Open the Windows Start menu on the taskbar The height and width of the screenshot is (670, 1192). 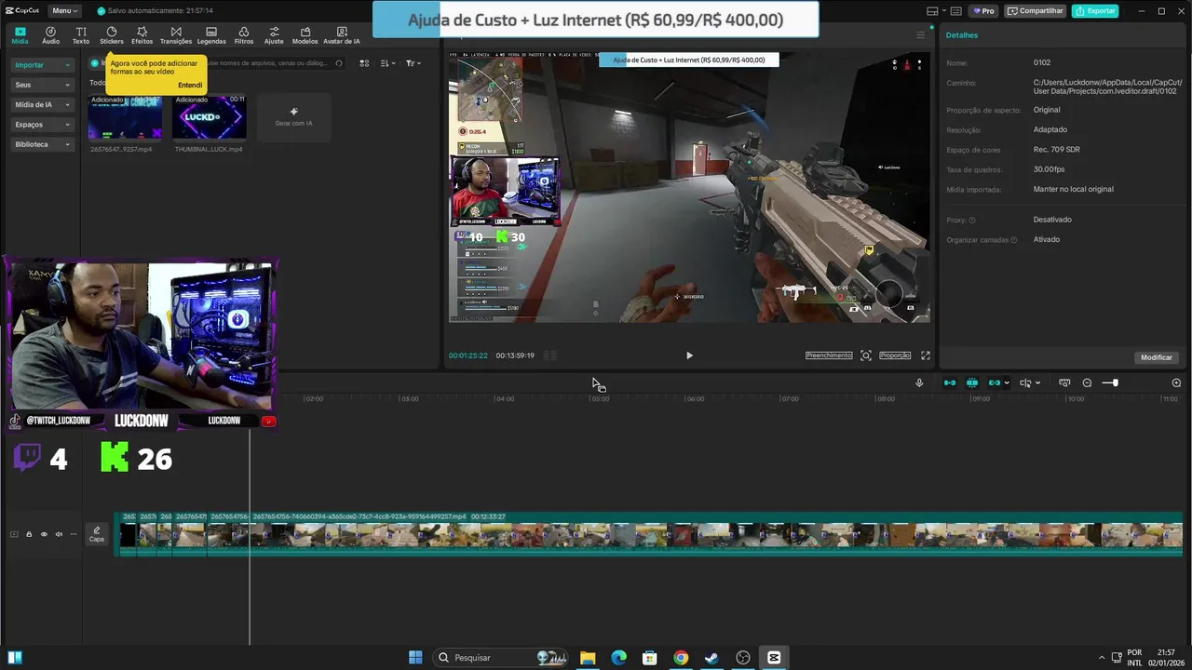(415, 657)
